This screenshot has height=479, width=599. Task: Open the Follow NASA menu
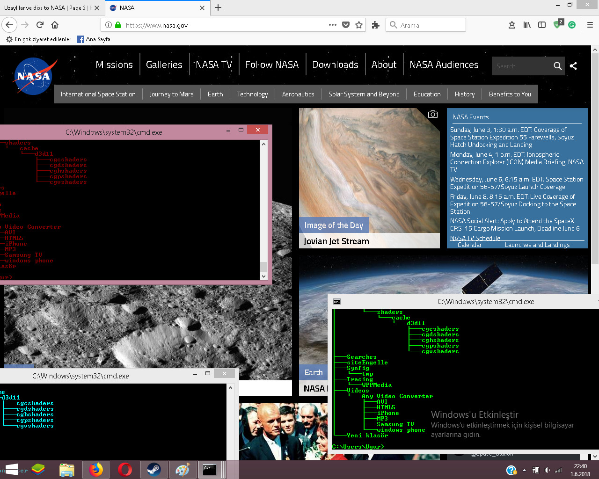coord(272,65)
